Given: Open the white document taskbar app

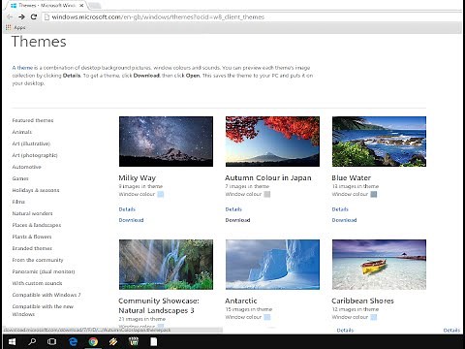Looking at the screenshot, I should point(154,341).
